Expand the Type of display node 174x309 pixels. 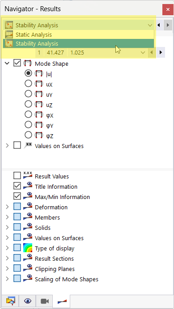7,248
